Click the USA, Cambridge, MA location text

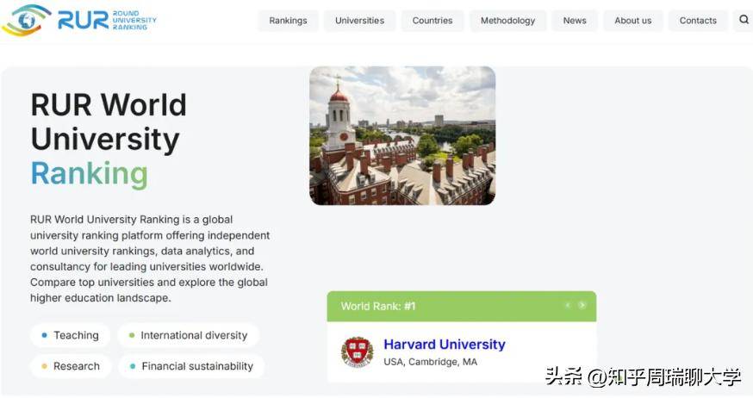click(430, 362)
